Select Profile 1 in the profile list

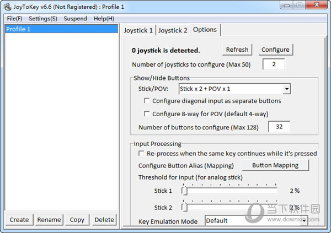pos(61,29)
